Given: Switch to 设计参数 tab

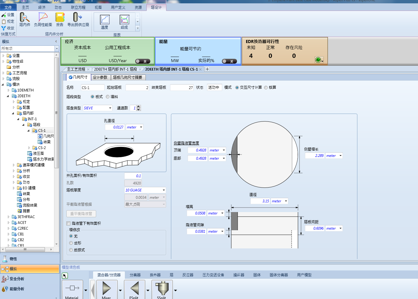Looking at the screenshot, I should [x=100, y=78].
